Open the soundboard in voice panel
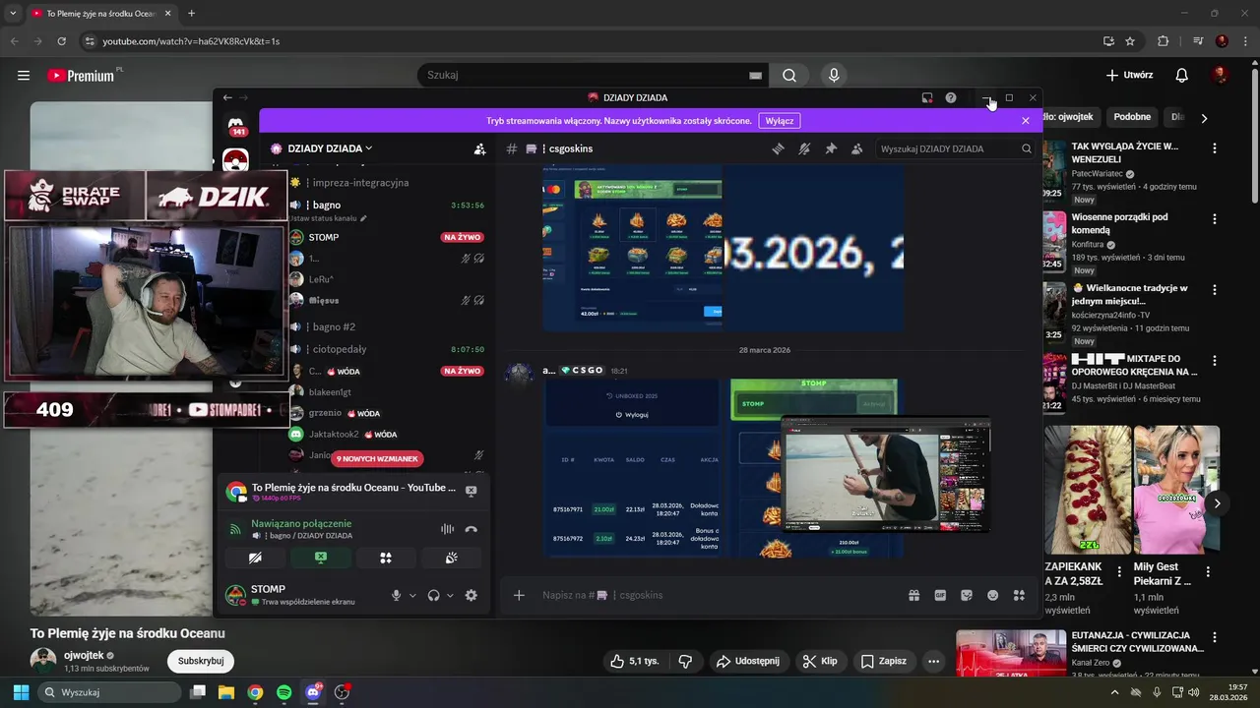This screenshot has height=708, width=1260. [452, 558]
